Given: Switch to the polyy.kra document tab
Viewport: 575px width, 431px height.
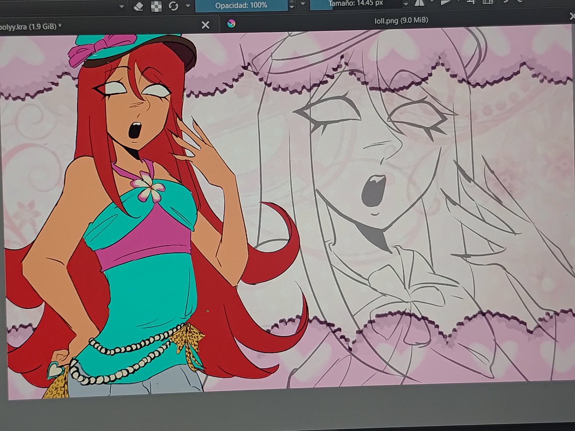Looking at the screenshot, I should point(109,25).
